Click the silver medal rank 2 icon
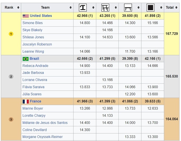 (x=11, y=76)
